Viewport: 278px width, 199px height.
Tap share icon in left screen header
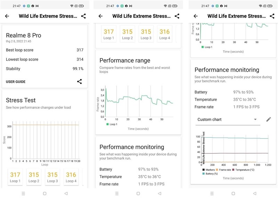coord(83,16)
